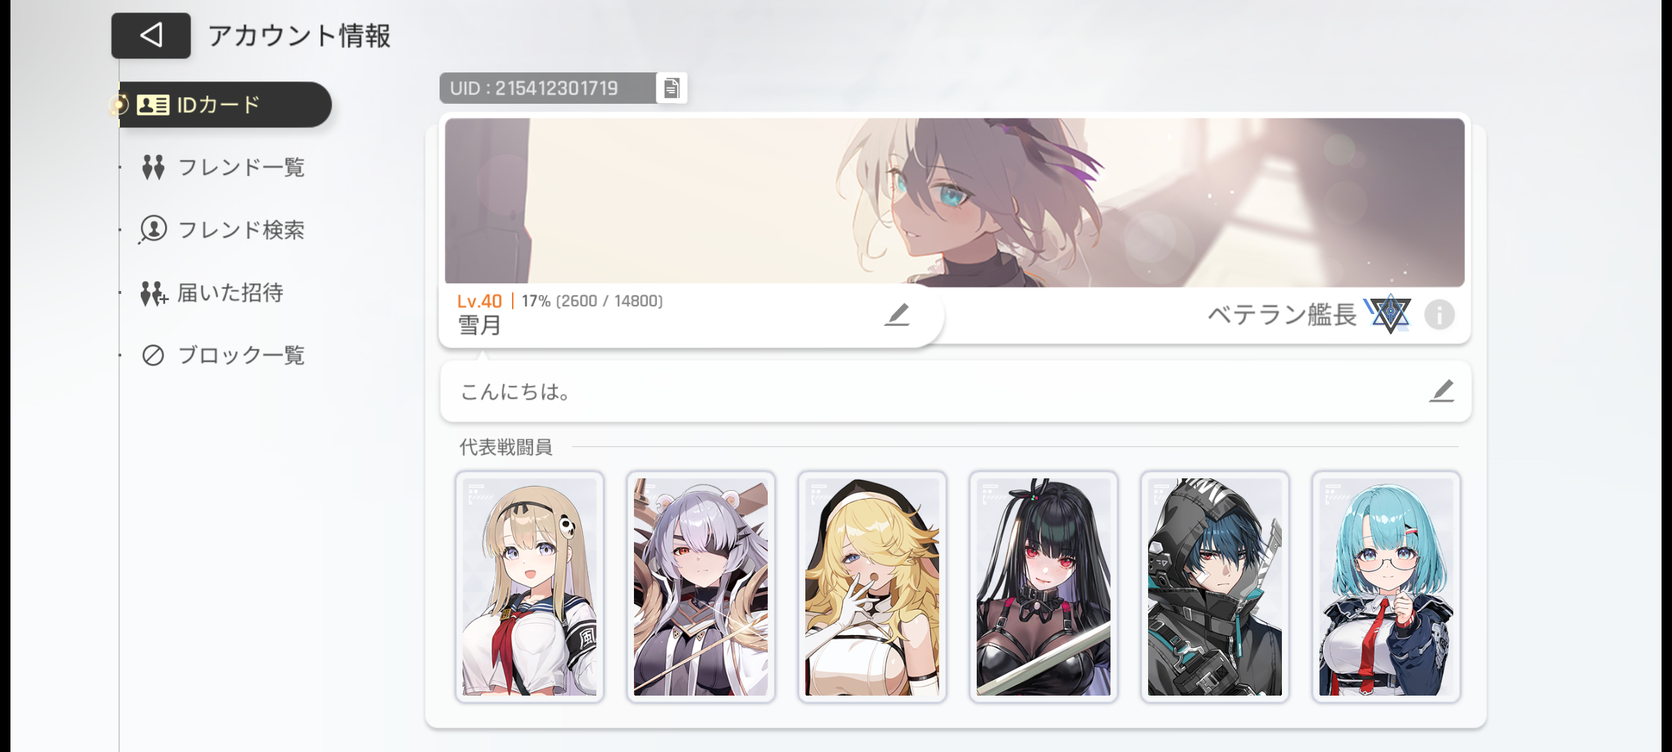Select the silver-haired eyepatch character card
The width and height of the screenshot is (1672, 752).
701,586
